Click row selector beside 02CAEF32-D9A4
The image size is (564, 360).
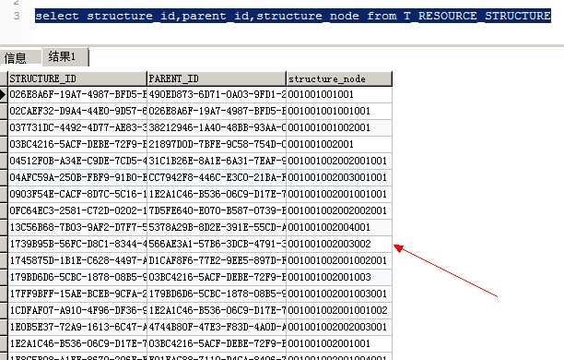click(4, 111)
